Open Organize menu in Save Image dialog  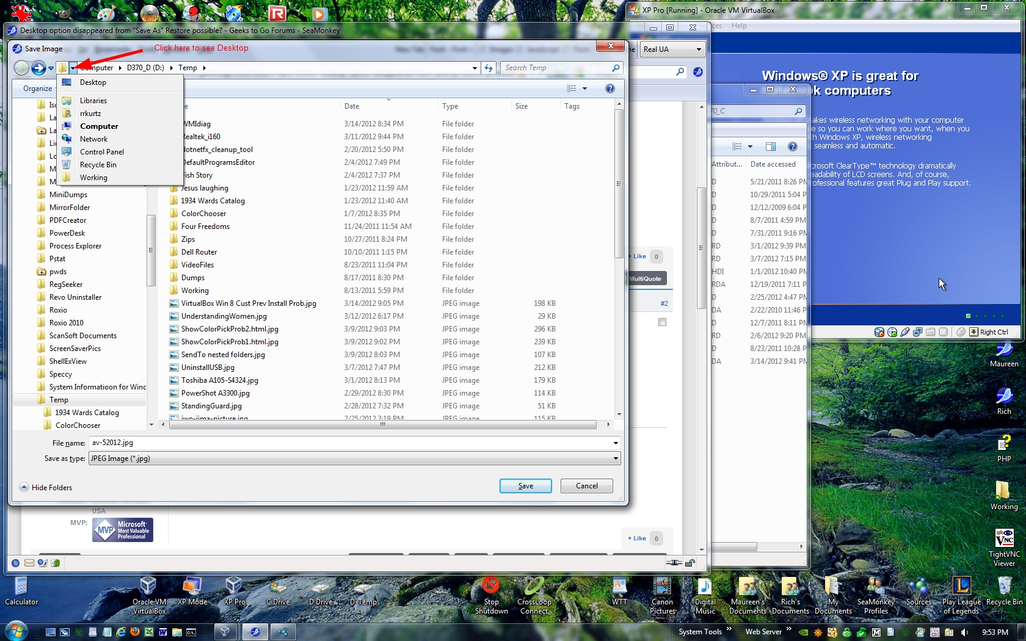(38, 89)
